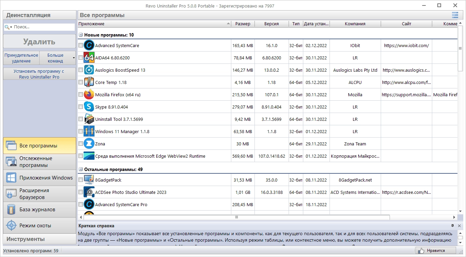Pin the quick help panel
The width and height of the screenshot is (466, 257).
pos(453,226)
